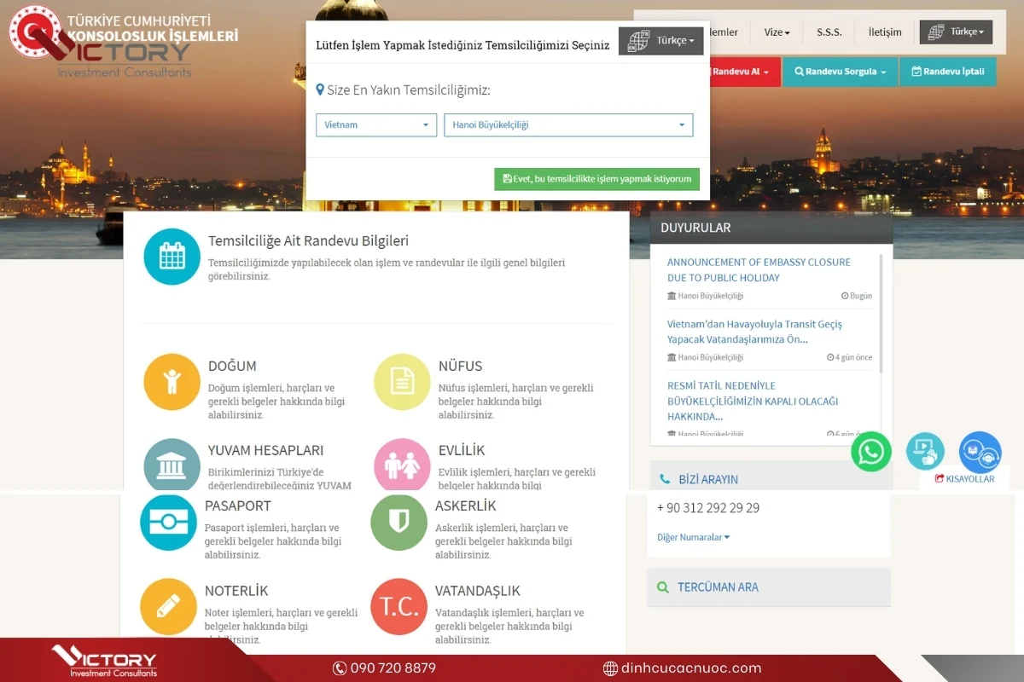Click the yellow Nüfus document icon

402,382
